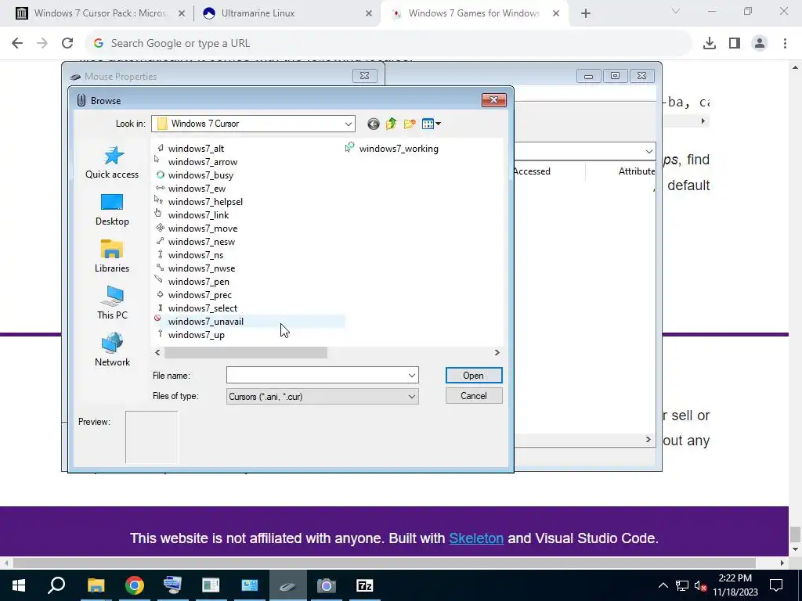Open Chrome from the taskbar
Viewport: 802px width, 601px height.
coord(135,585)
